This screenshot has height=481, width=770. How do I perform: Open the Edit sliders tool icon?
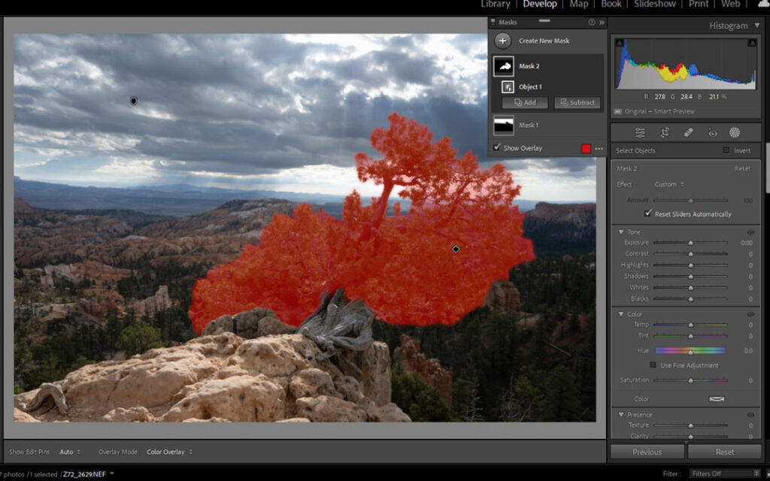(640, 132)
